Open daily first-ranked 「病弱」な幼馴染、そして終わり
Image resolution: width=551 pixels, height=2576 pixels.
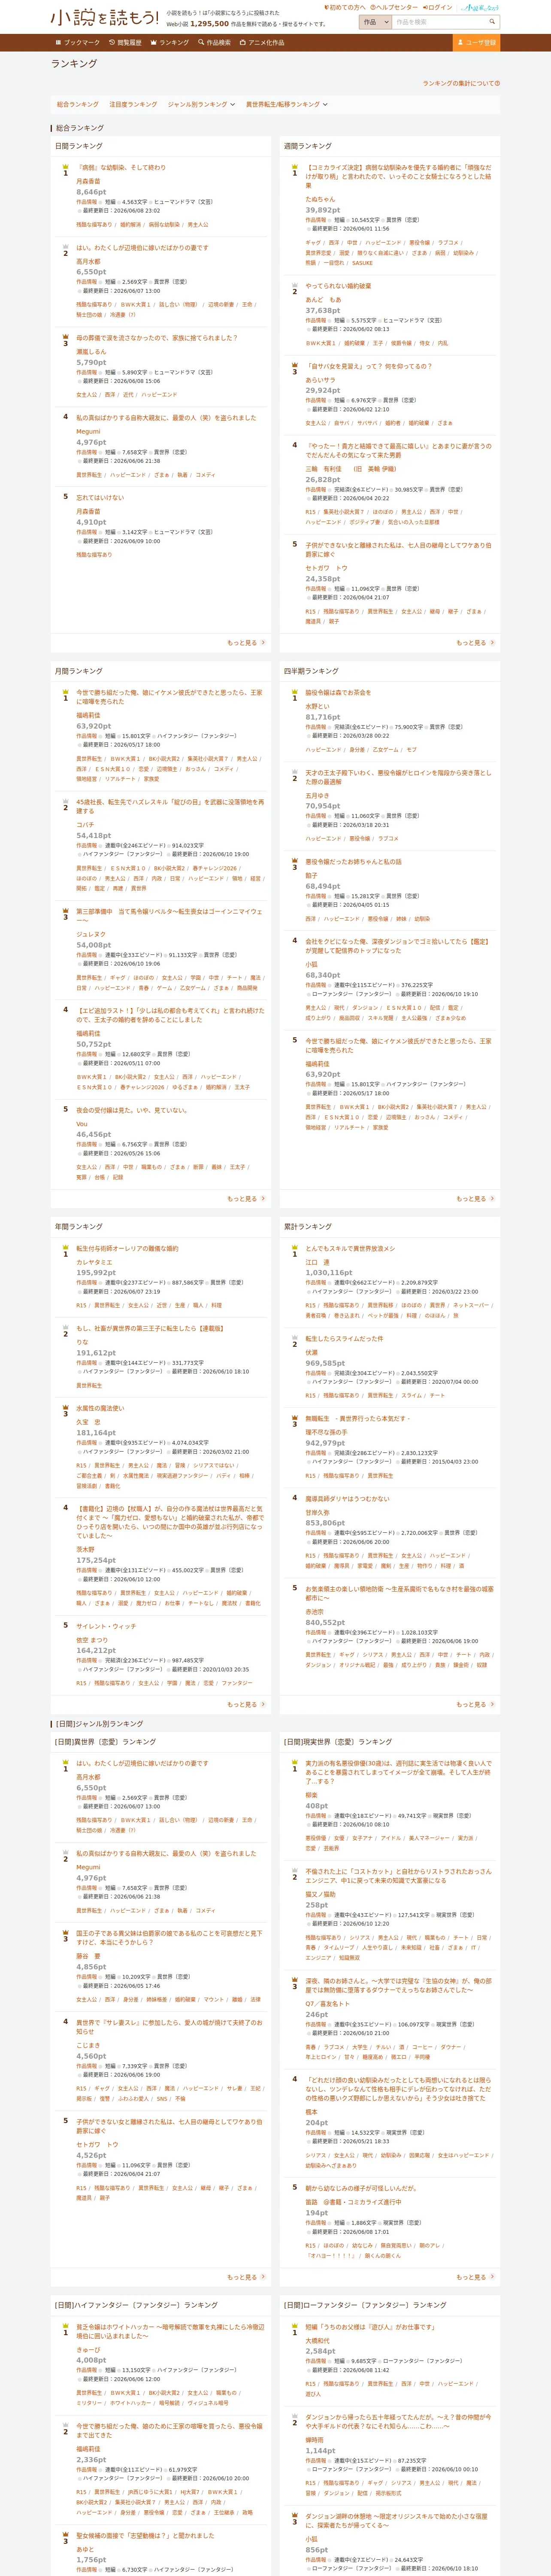[x=121, y=168]
